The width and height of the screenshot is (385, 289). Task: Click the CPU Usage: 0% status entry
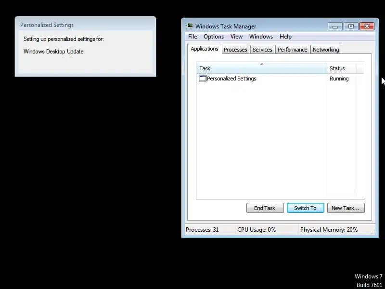pos(257,230)
